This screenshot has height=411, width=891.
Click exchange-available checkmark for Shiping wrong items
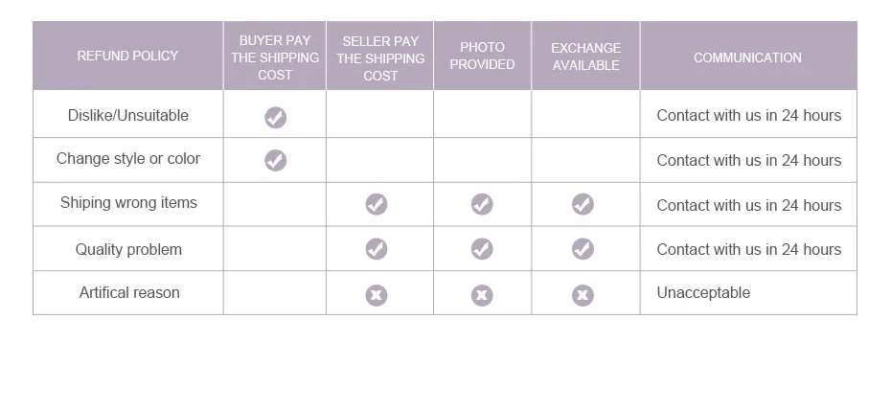click(x=583, y=204)
